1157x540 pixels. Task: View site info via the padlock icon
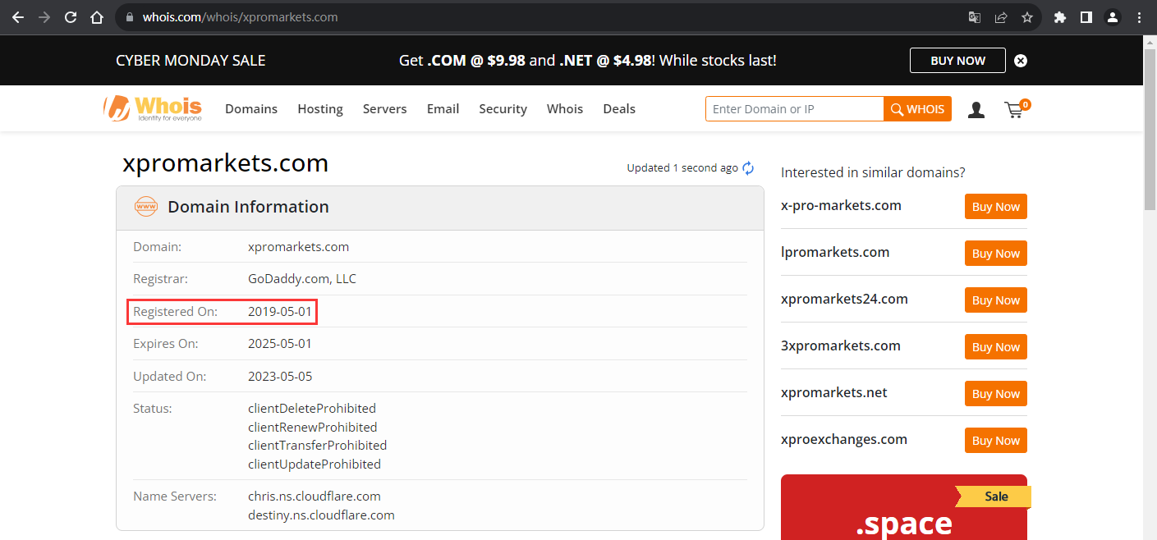[130, 17]
